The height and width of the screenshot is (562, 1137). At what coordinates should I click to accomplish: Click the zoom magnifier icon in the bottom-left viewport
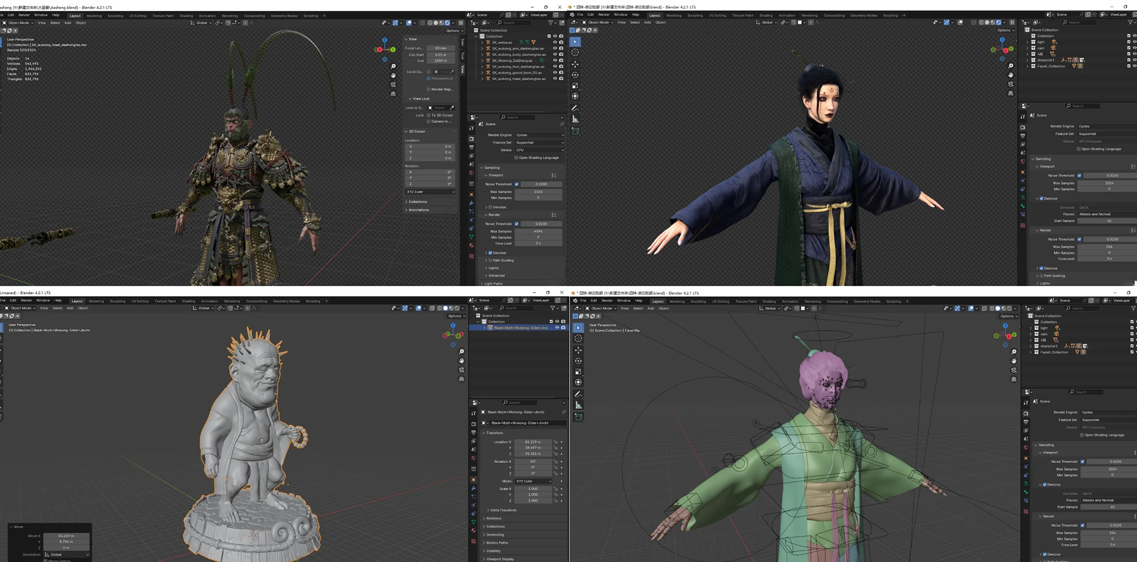point(461,351)
